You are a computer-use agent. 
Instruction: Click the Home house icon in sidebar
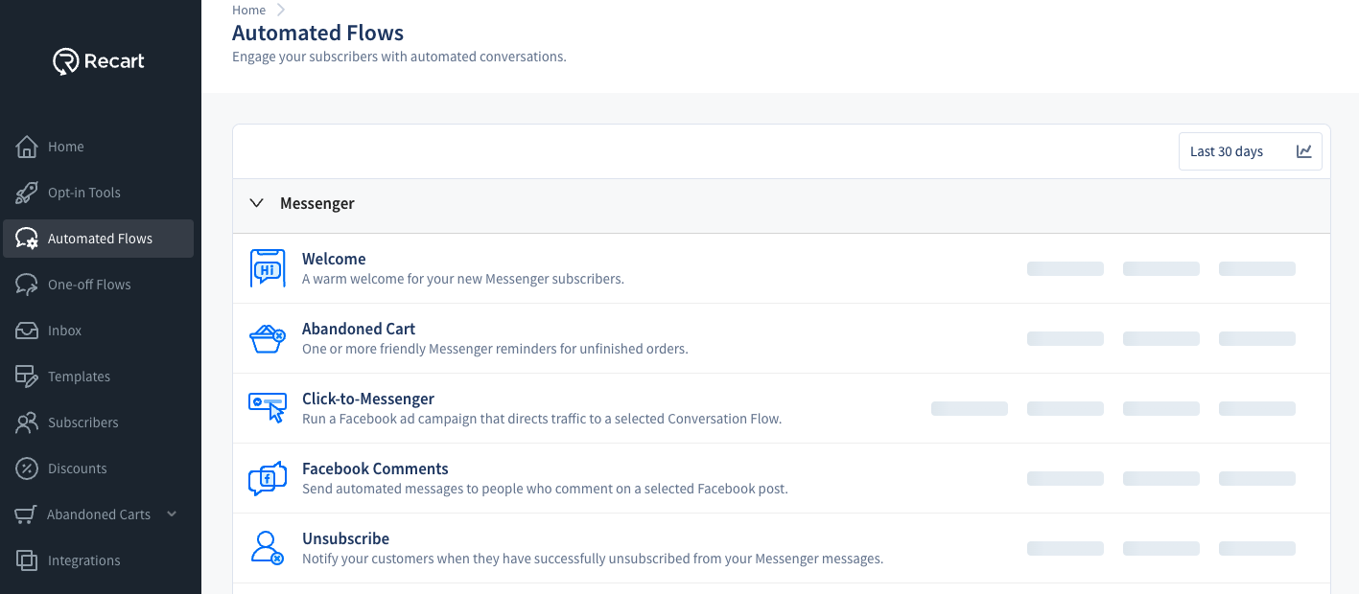coord(27,147)
